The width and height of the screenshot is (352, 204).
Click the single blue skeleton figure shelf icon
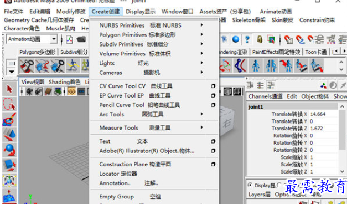click(x=256, y=65)
